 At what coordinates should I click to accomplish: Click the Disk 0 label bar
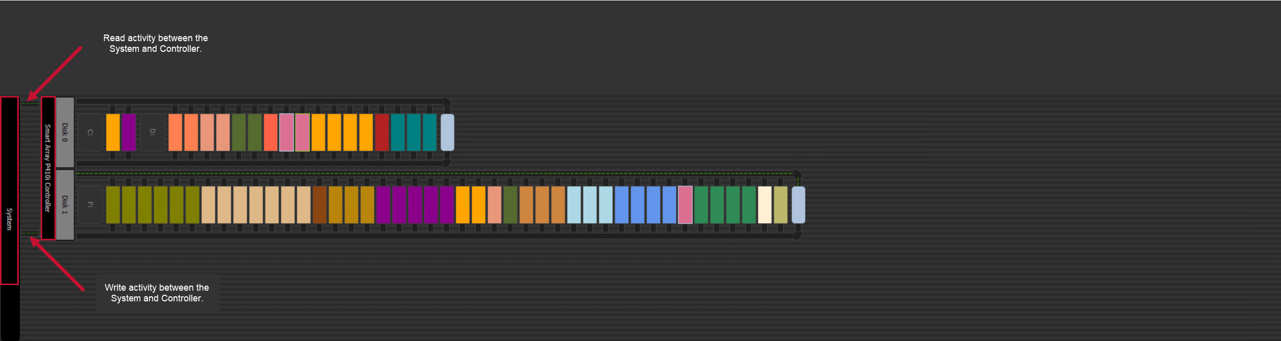tap(65, 132)
